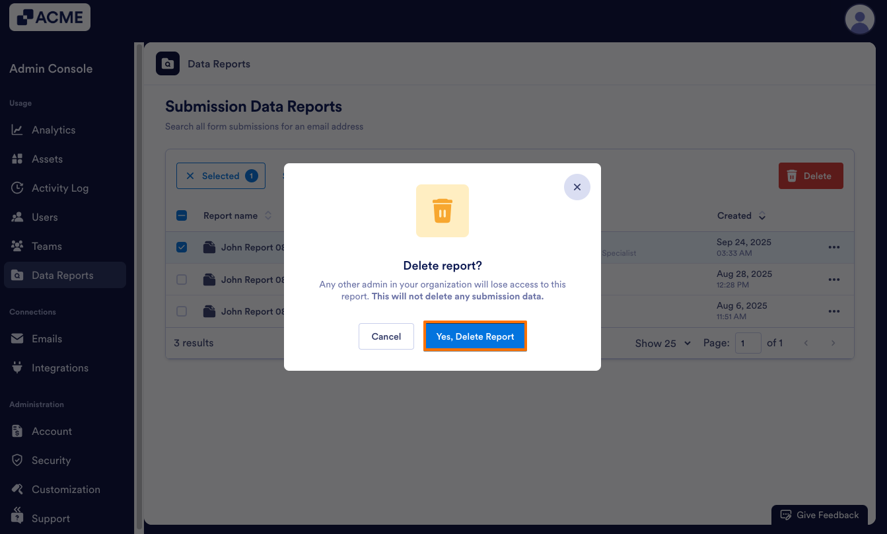Viewport: 887px width, 534px height.
Task: Click the ACME logo
Action: coord(50,18)
